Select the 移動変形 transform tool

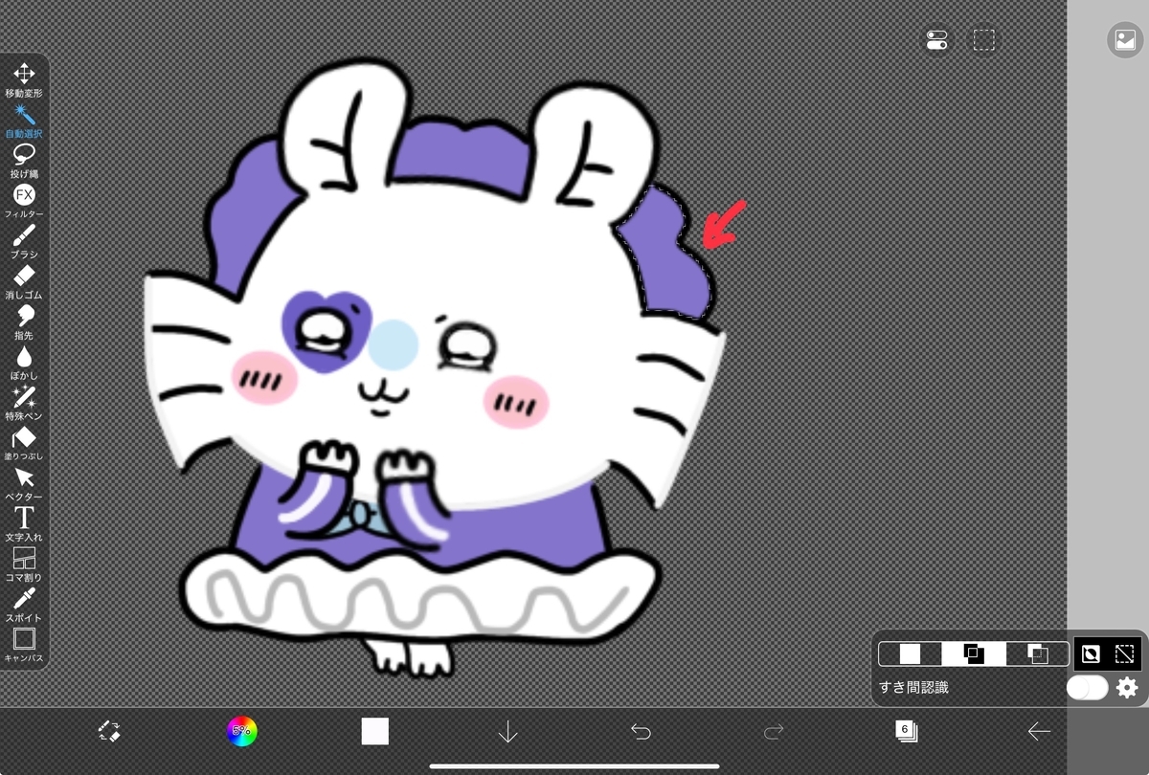point(24,80)
